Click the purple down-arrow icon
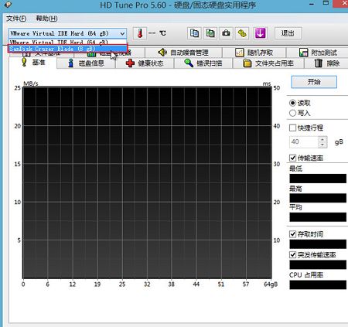Viewport: 348px width, 327px height. (260, 33)
